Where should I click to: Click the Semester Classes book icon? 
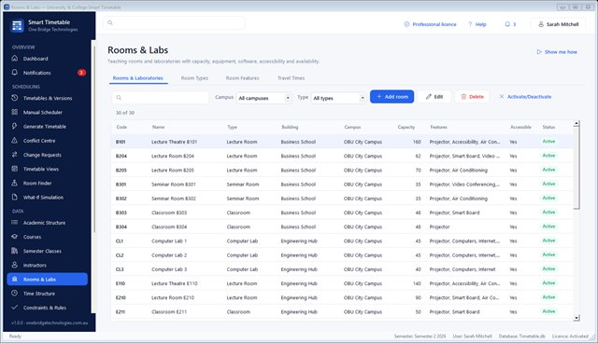coord(15,251)
